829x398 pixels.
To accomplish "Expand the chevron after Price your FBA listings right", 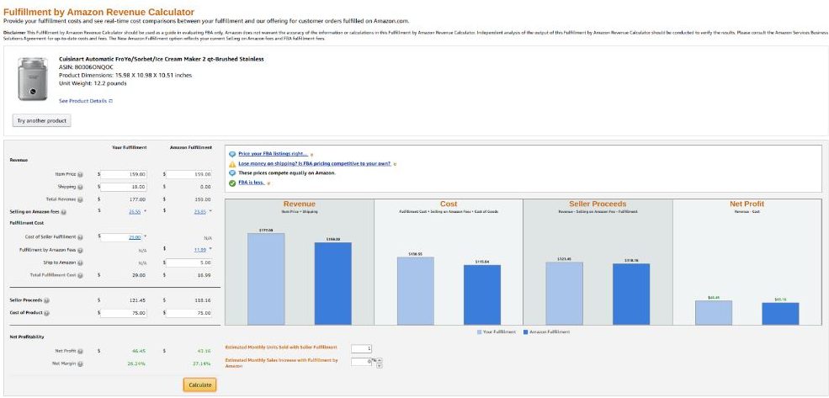I will pyautogui.click(x=312, y=155).
